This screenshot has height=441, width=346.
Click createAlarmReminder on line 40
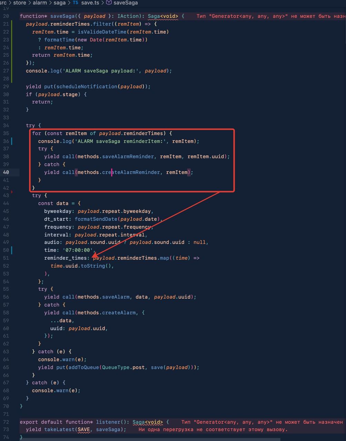131,172
